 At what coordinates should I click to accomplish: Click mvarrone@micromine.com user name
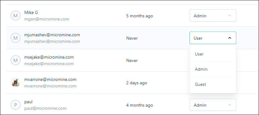click(x=50, y=80)
